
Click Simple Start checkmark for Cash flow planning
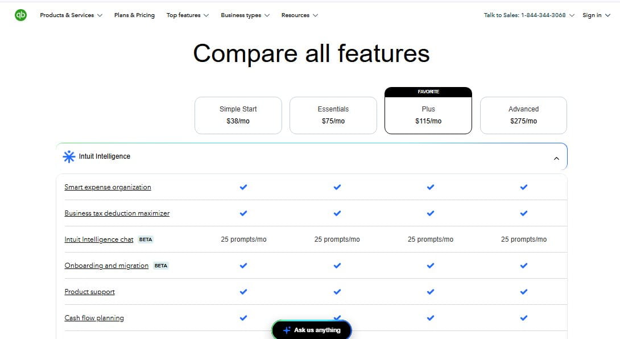pyautogui.click(x=243, y=317)
